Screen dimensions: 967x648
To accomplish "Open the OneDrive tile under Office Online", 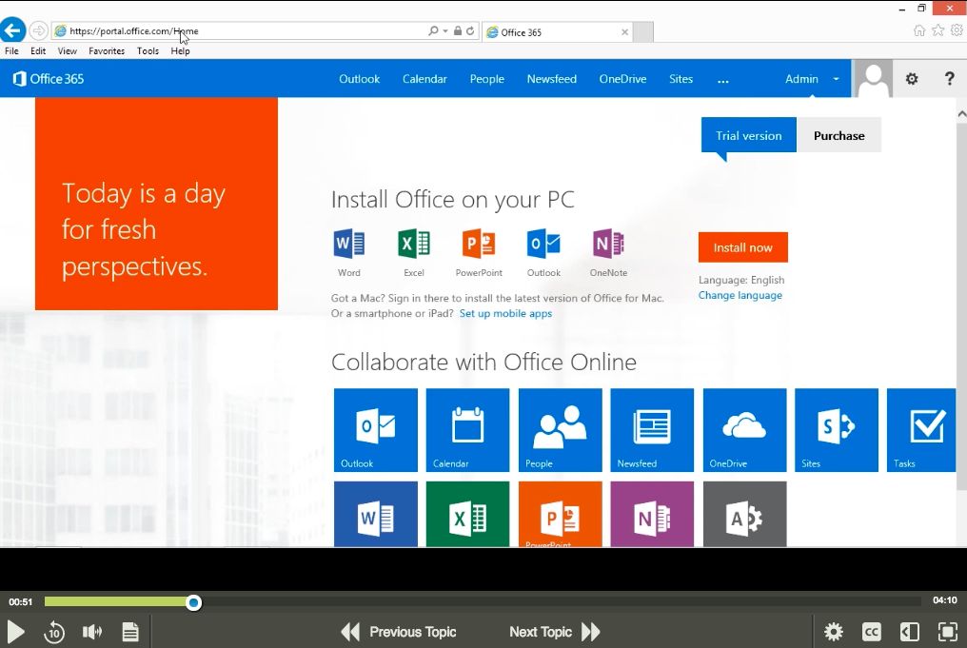I will point(744,430).
